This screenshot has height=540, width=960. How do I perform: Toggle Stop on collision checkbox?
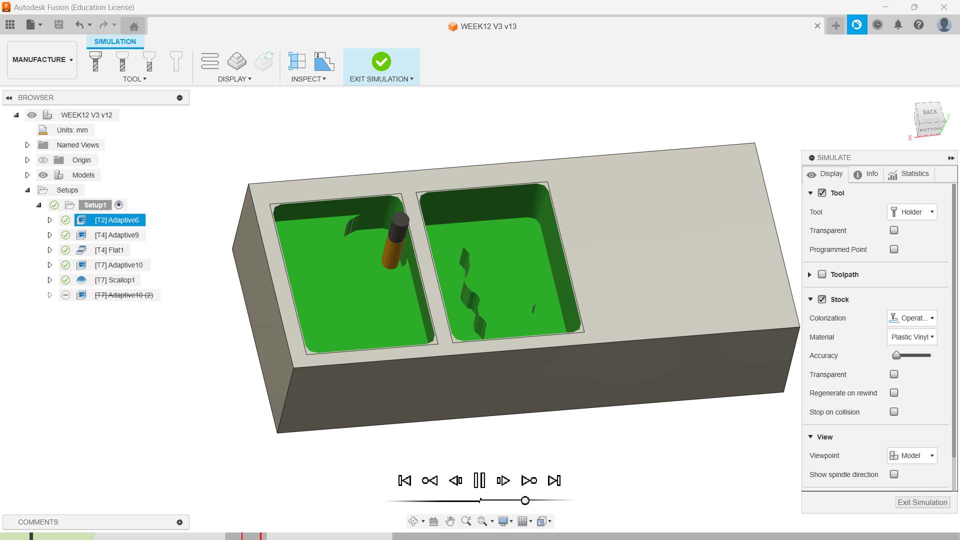(894, 412)
